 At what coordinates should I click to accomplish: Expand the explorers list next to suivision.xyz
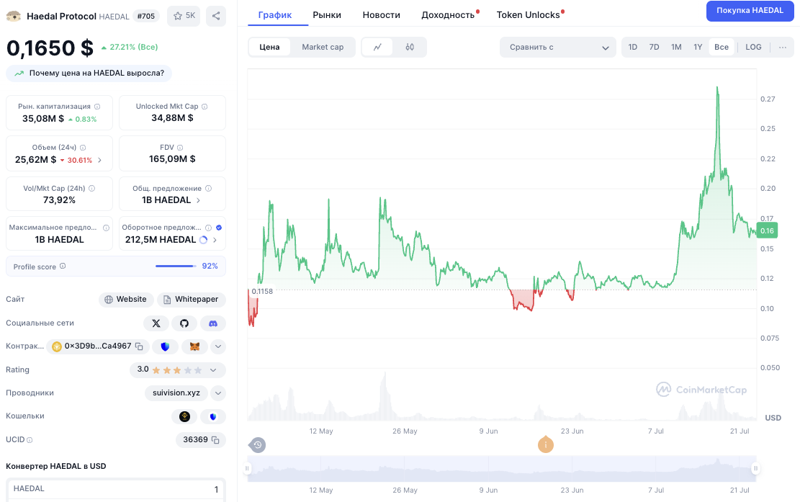click(x=218, y=393)
